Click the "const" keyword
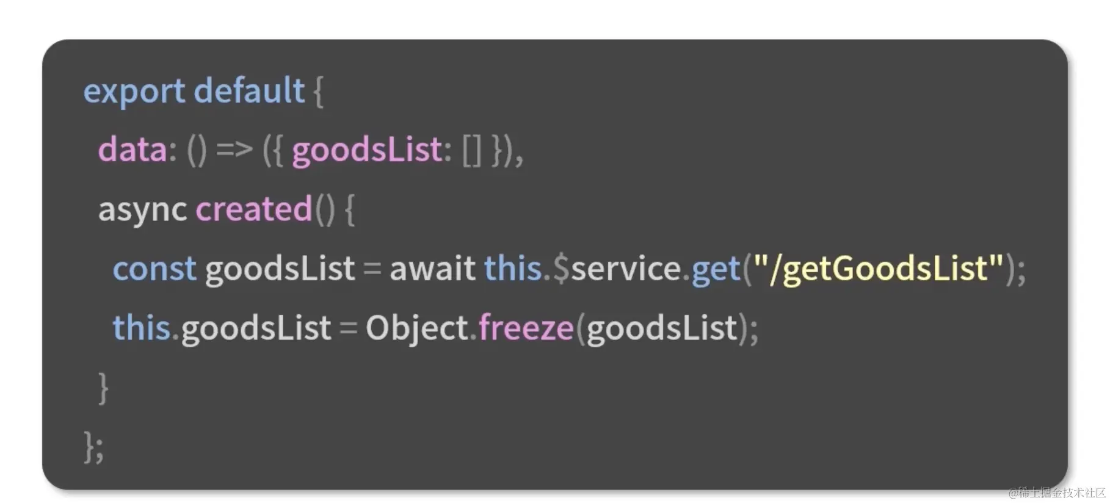The image size is (1110, 503). [x=154, y=269]
